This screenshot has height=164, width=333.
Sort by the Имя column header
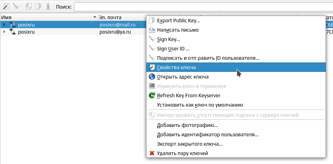tap(49, 17)
